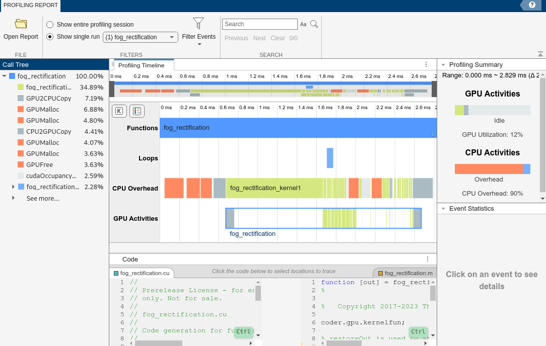Image resolution: width=546 pixels, height=346 pixels.
Task: Toggle the Aa match case option
Action: (x=303, y=24)
